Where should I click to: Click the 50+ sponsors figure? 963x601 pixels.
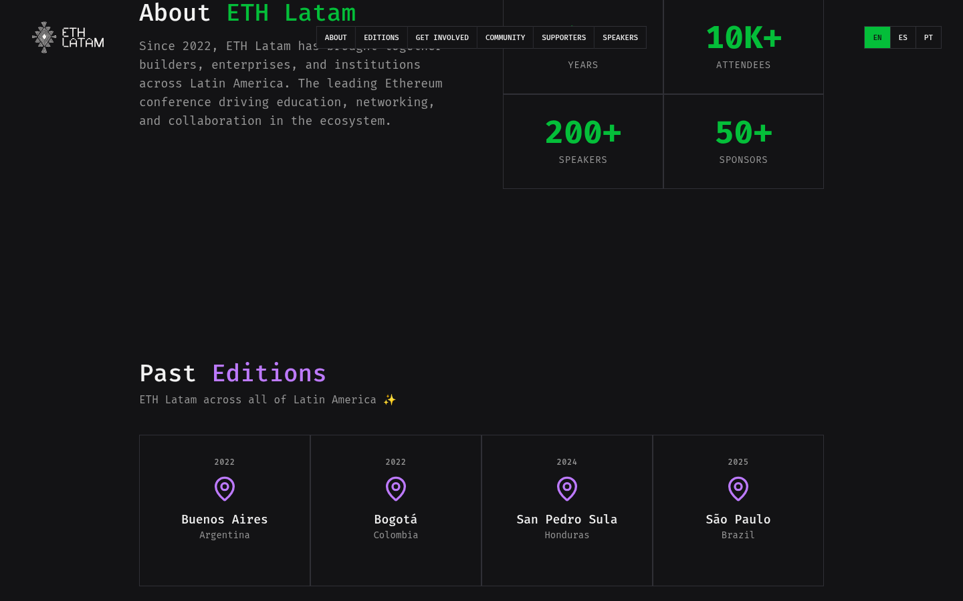(x=744, y=132)
